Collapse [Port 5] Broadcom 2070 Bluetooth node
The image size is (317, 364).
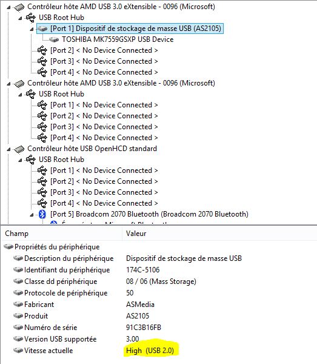coord(32,215)
